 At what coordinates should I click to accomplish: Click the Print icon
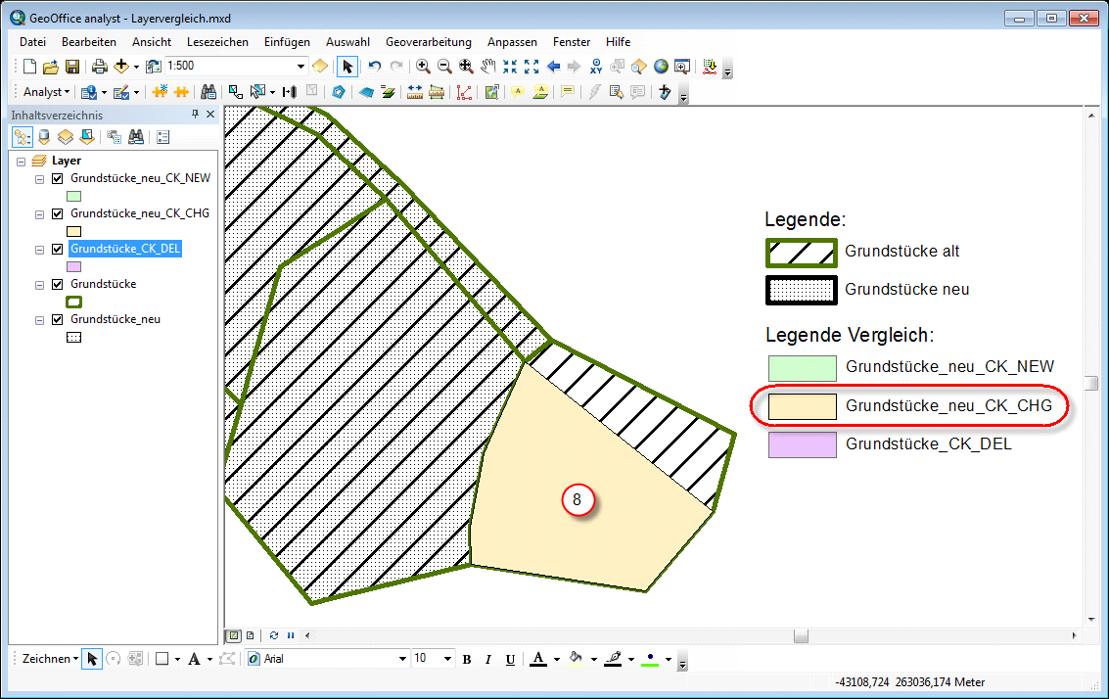99,67
